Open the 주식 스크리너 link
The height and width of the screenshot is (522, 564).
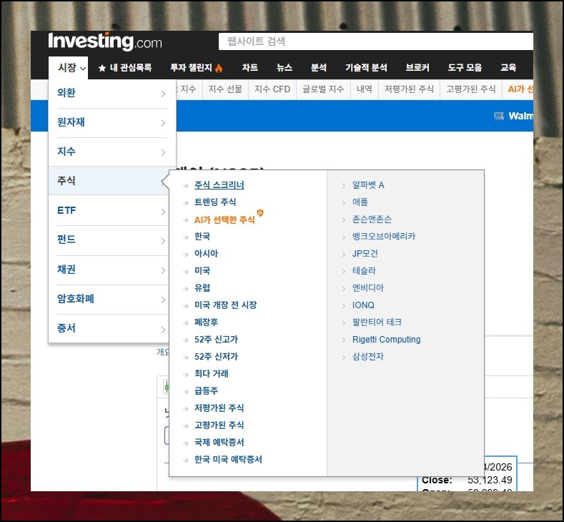click(x=219, y=185)
